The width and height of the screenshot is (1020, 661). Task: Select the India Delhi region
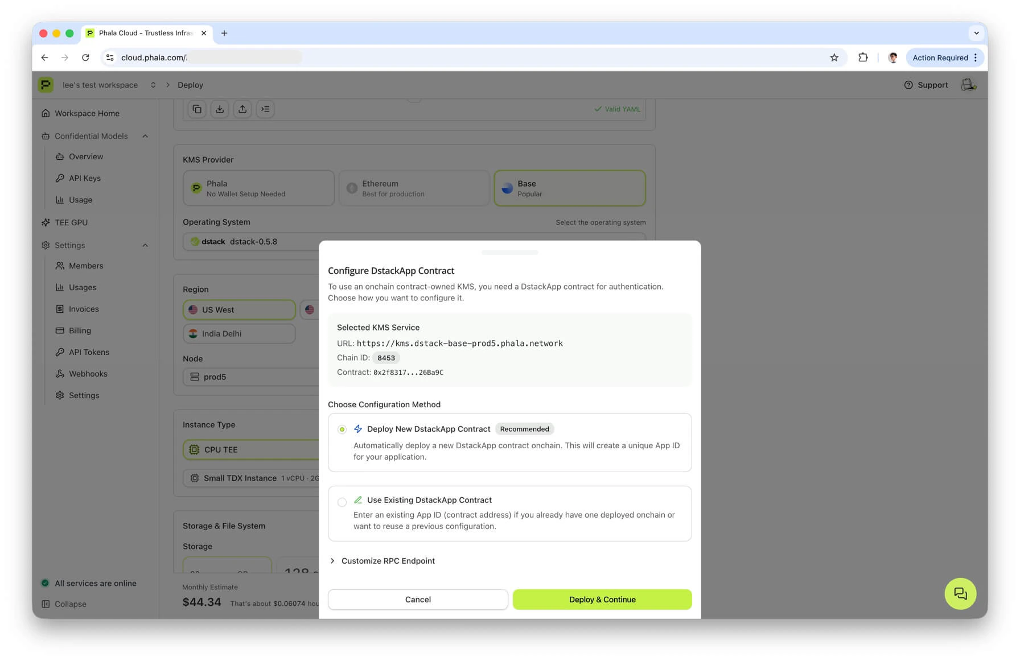click(x=238, y=333)
